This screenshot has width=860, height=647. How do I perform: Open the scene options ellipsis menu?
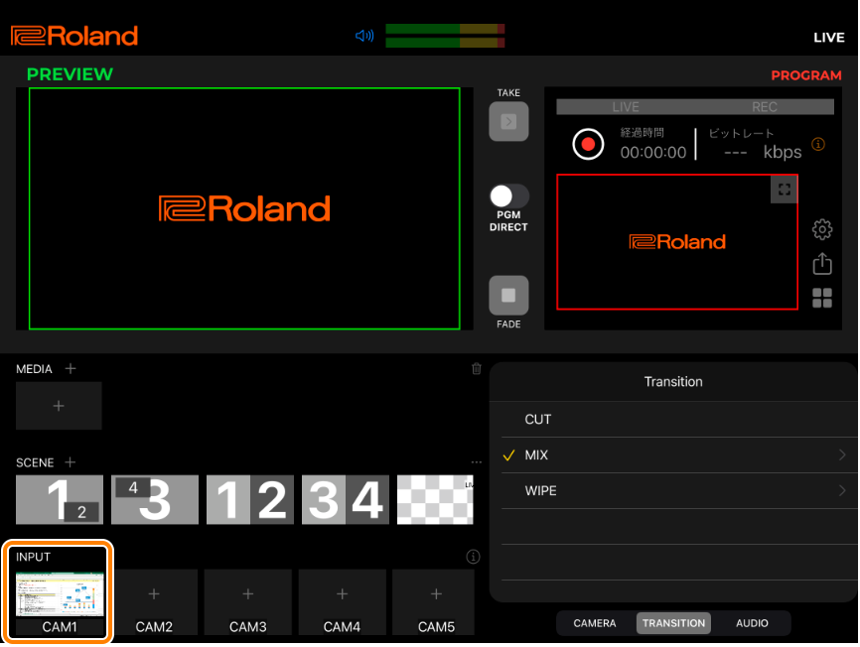point(476,462)
